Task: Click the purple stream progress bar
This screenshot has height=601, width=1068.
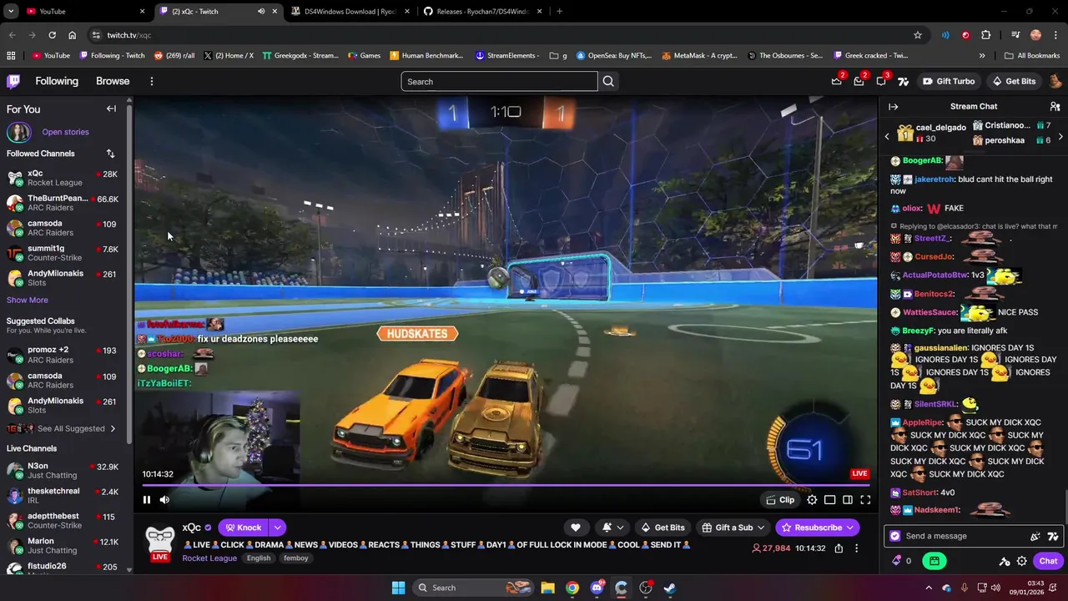Action: pos(506,485)
